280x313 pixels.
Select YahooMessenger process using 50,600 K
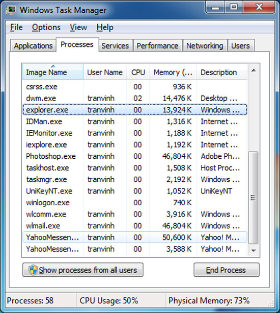(x=135, y=237)
